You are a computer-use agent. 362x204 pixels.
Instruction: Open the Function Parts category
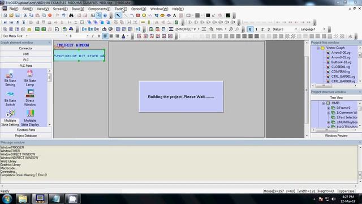tap(26, 130)
